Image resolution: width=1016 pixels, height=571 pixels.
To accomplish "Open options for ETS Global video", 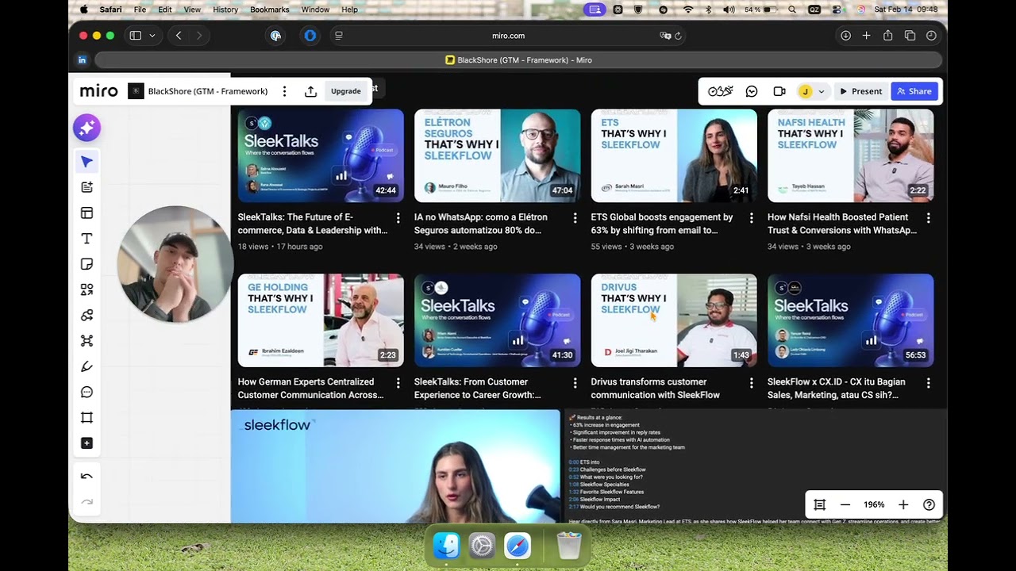I will [752, 217].
